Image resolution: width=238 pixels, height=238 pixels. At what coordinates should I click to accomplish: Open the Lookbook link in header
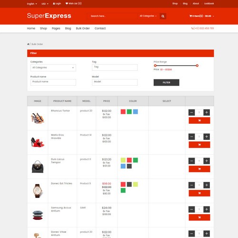[x=209, y=3]
